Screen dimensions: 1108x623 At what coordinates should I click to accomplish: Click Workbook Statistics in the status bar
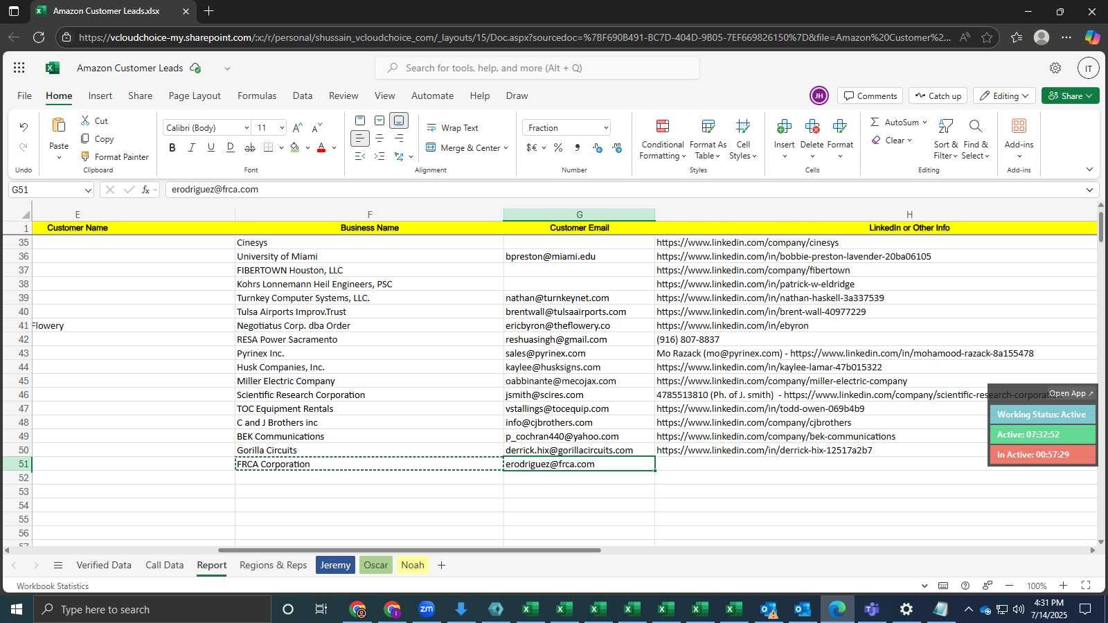53,586
